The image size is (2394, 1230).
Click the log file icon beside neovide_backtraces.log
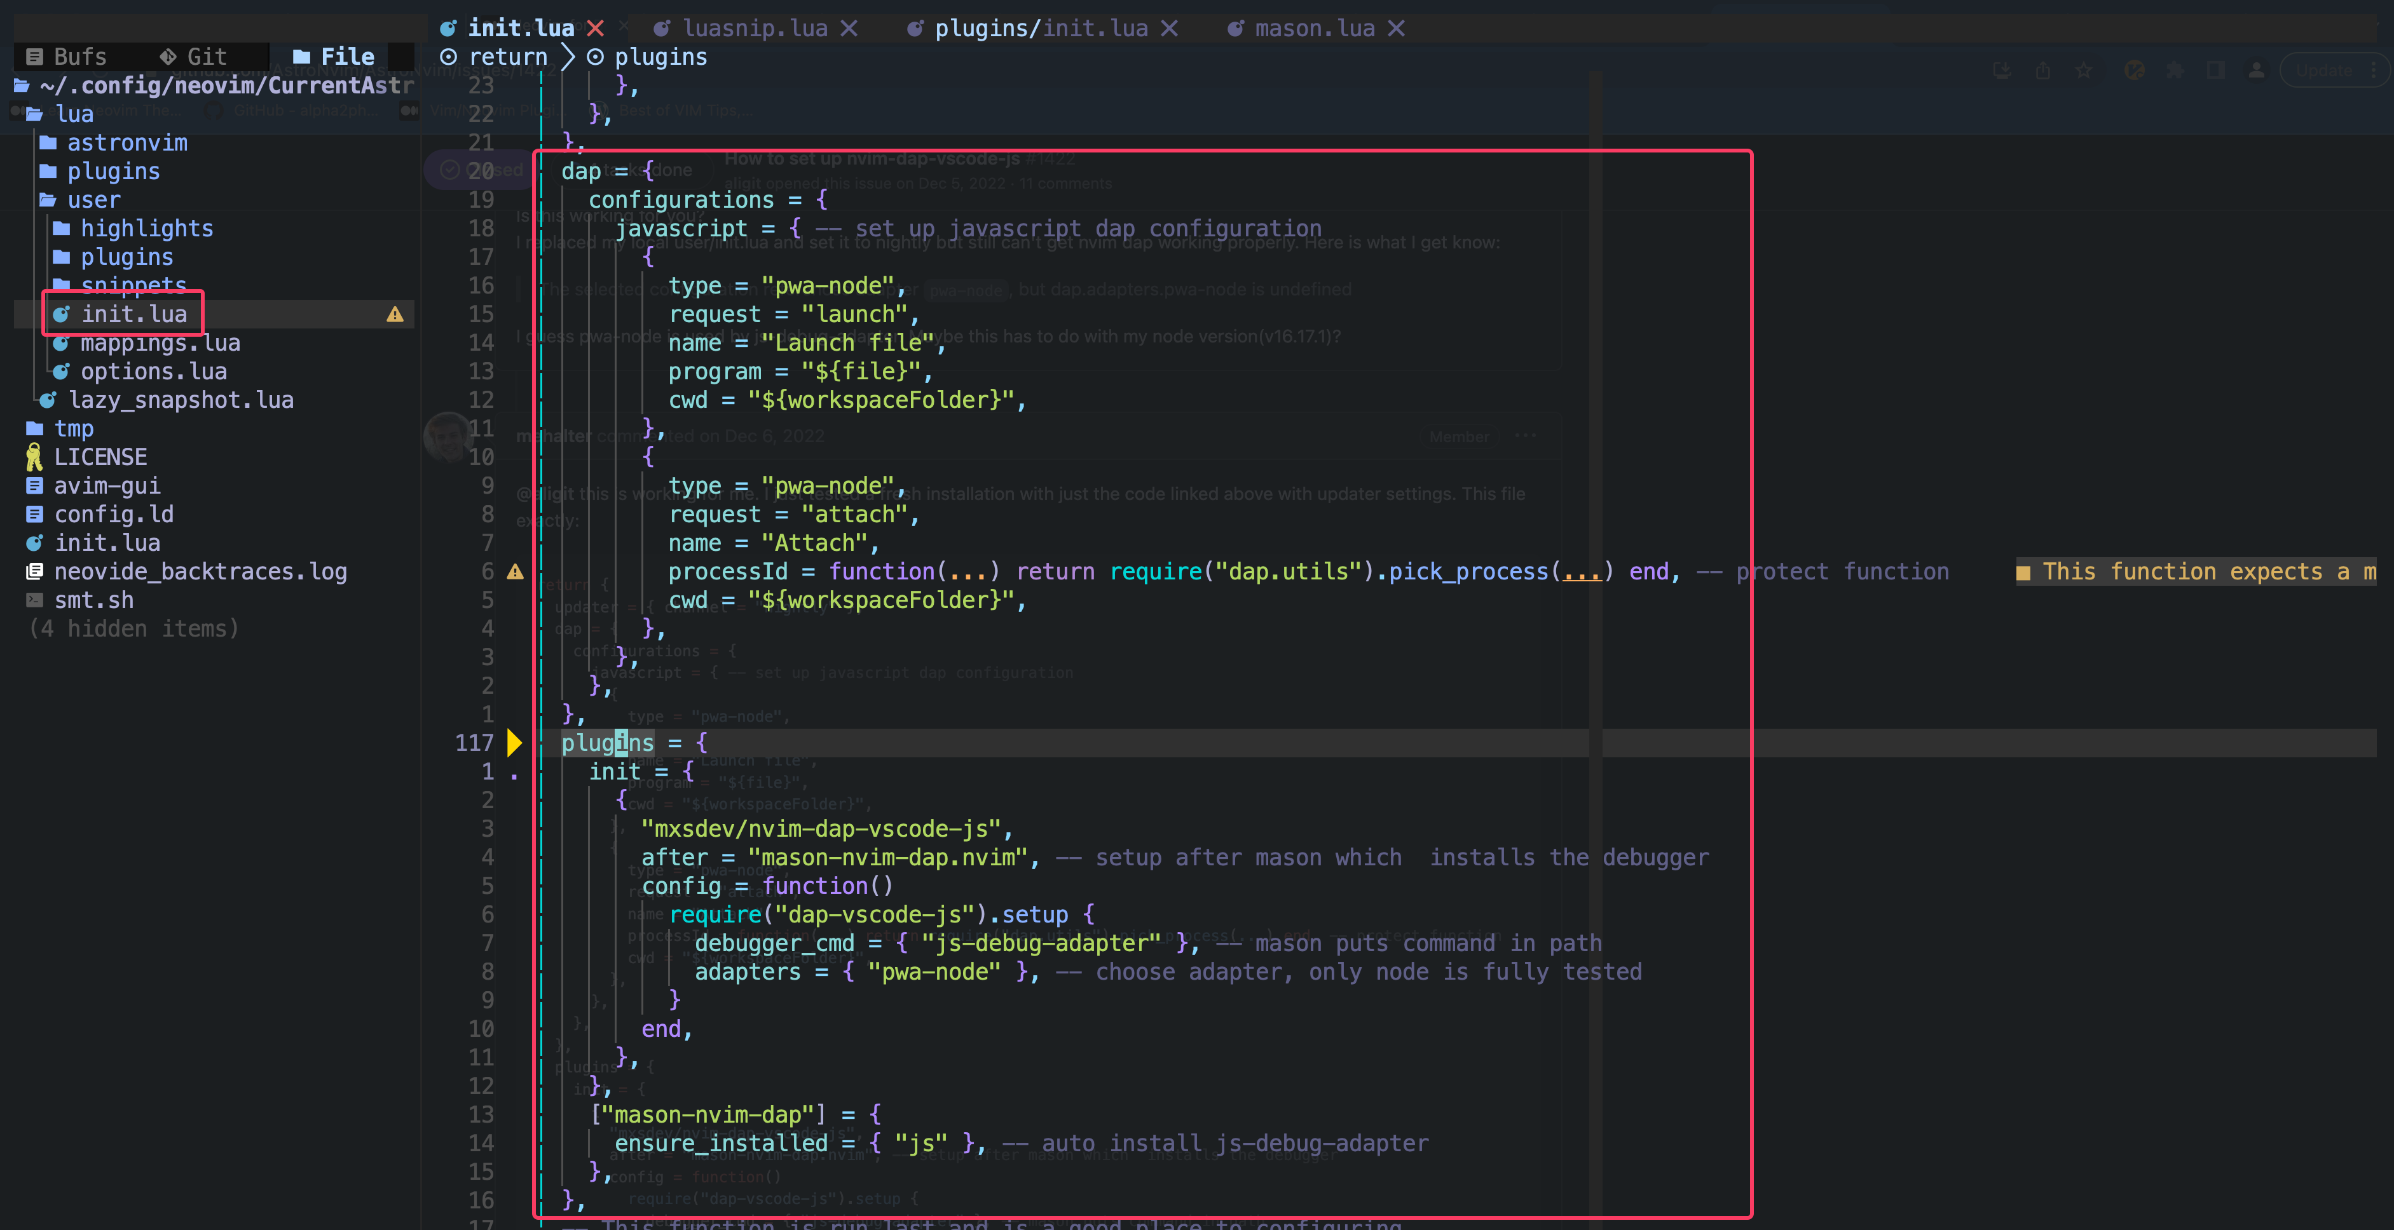(x=34, y=571)
